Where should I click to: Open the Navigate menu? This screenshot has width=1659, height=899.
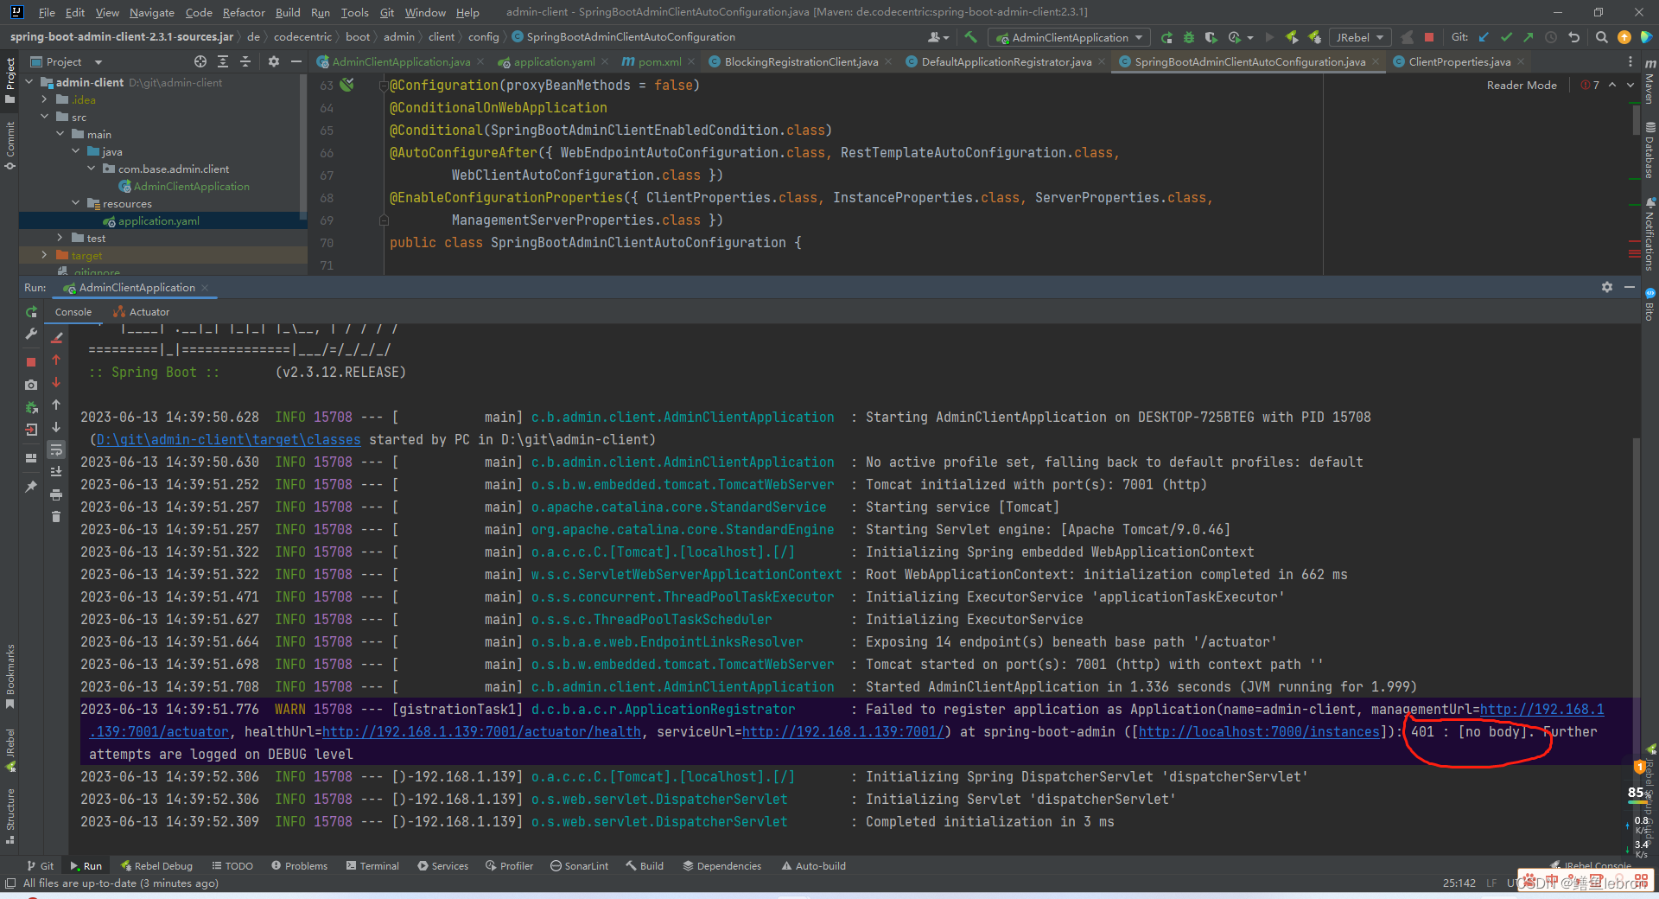(x=151, y=12)
